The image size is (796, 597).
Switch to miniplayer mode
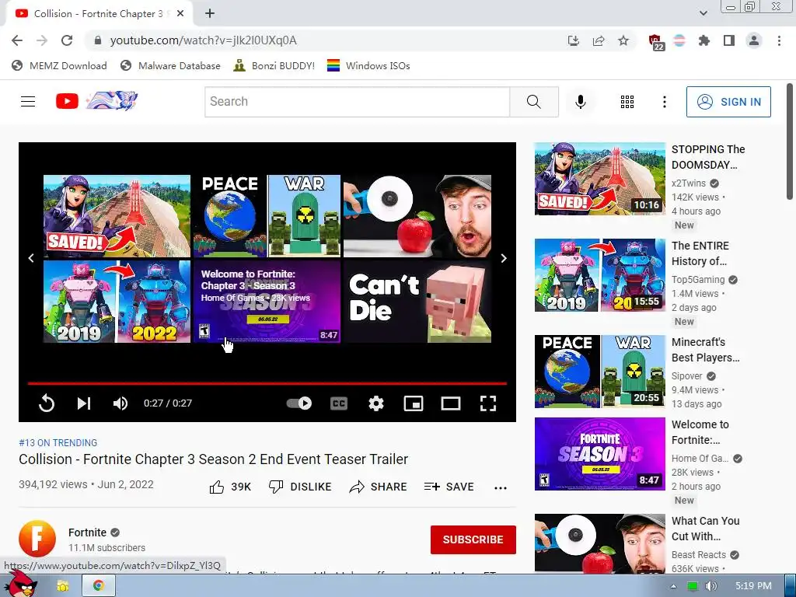point(414,403)
